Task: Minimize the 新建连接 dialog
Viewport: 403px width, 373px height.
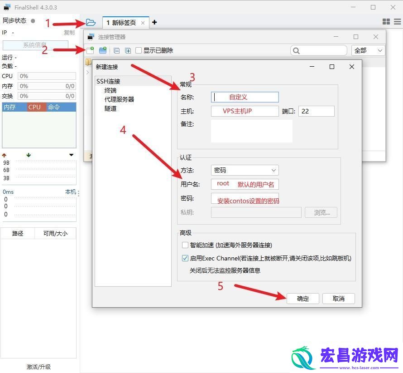Action: coord(312,67)
